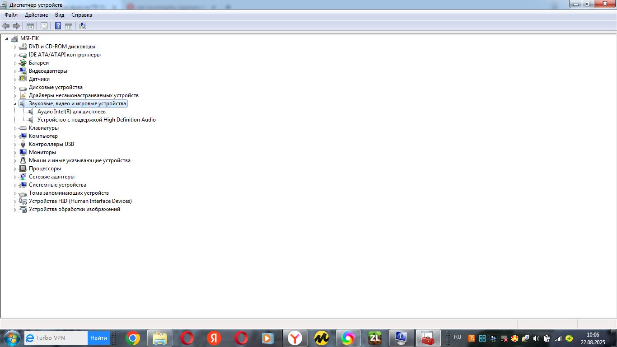This screenshot has width=617, height=347.
Task: Open the Файл menu
Action: [11, 15]
